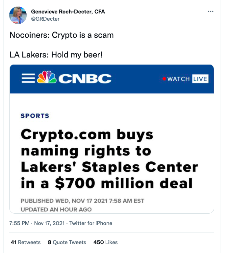This screenshot has width=229, height=253.
Task: Click the PUBLISHED WED, NOV 17 2021 line
Action: pyautogui.click(x=82, y=201)
